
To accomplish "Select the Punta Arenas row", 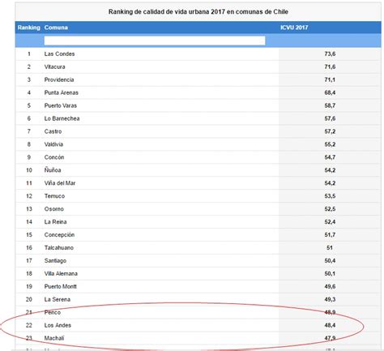I will pos(198,92).
